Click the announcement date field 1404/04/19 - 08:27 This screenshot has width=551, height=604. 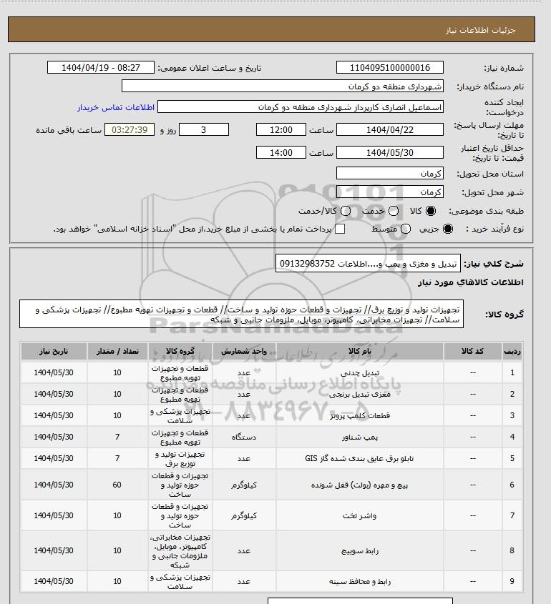pos(101,67)
